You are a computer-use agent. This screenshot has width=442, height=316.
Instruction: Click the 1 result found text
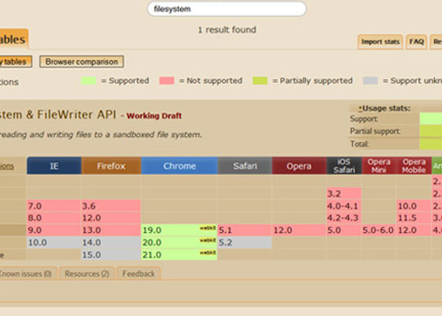227,30
